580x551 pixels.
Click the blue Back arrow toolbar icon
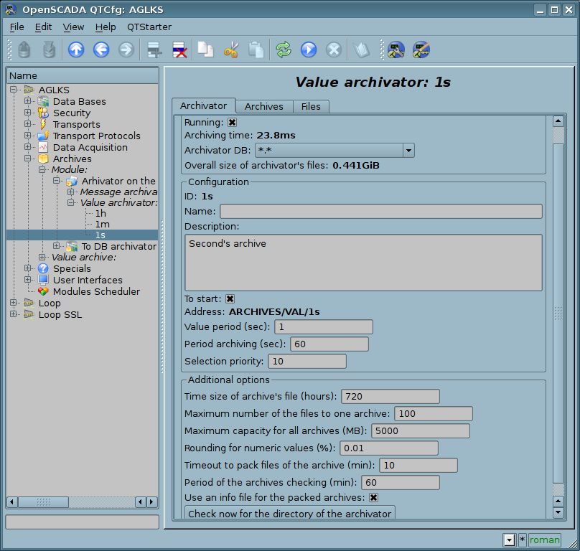click(101, 50)
